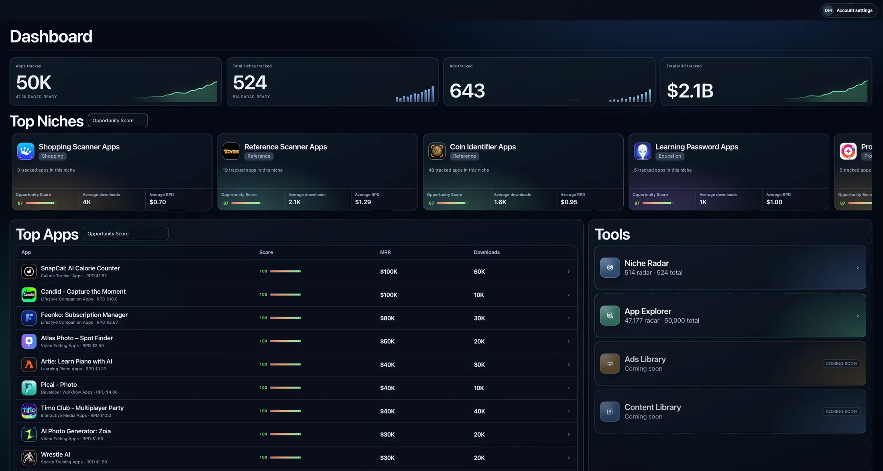Click the Shopping Scanner Apps niche icon
This screenshot has height=471, width=883.
25,151
